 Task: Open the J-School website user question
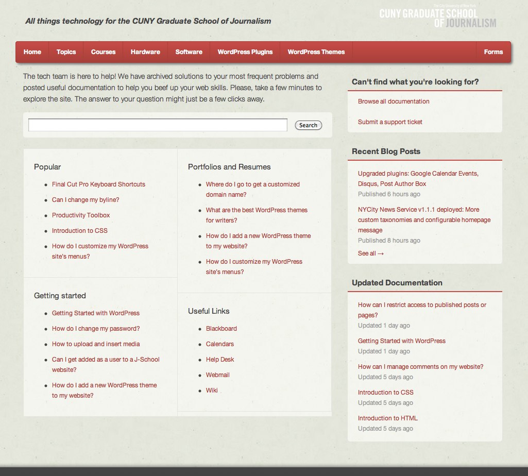106,365
